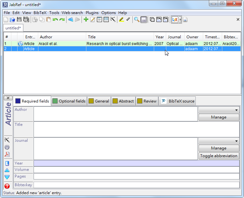Screen dimensions: 244x198
Task: Push entries to LyX icon
Action: (175, 19)
